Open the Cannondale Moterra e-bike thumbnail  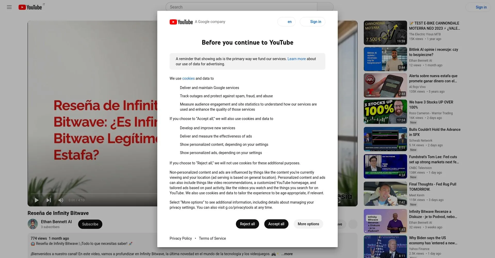(385, 33)
